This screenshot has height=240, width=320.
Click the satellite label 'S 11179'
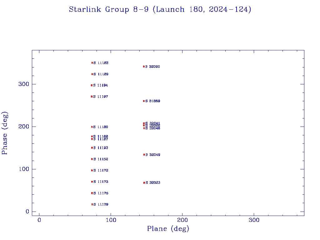[x=101, y=204]
